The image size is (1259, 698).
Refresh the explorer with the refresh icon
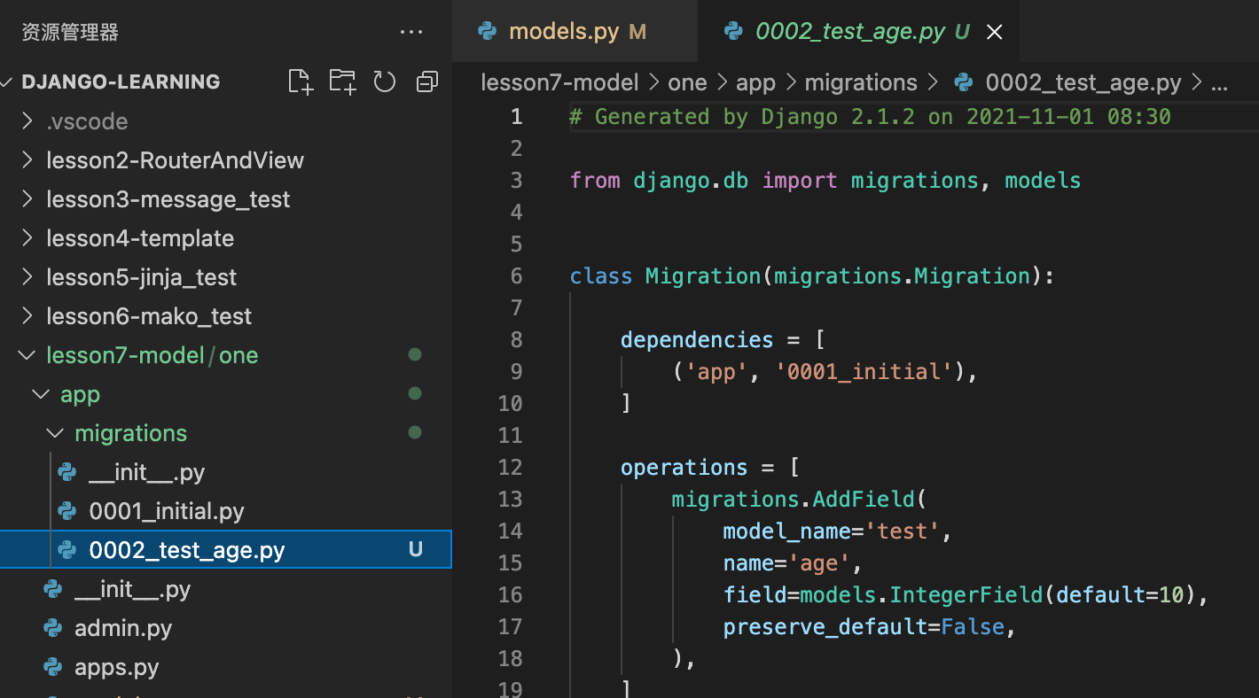384,82
